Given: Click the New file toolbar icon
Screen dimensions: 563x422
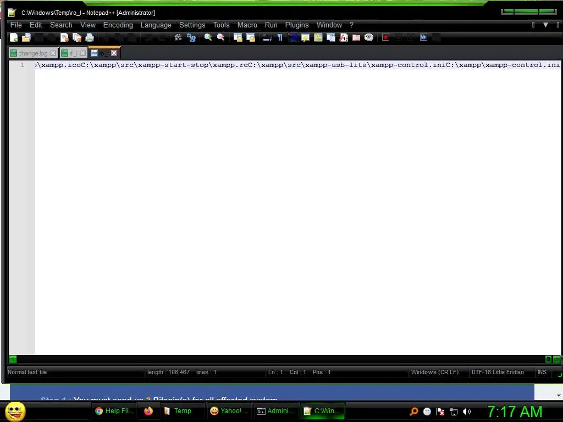Looking at the screenshot, I should coord(14,37).
